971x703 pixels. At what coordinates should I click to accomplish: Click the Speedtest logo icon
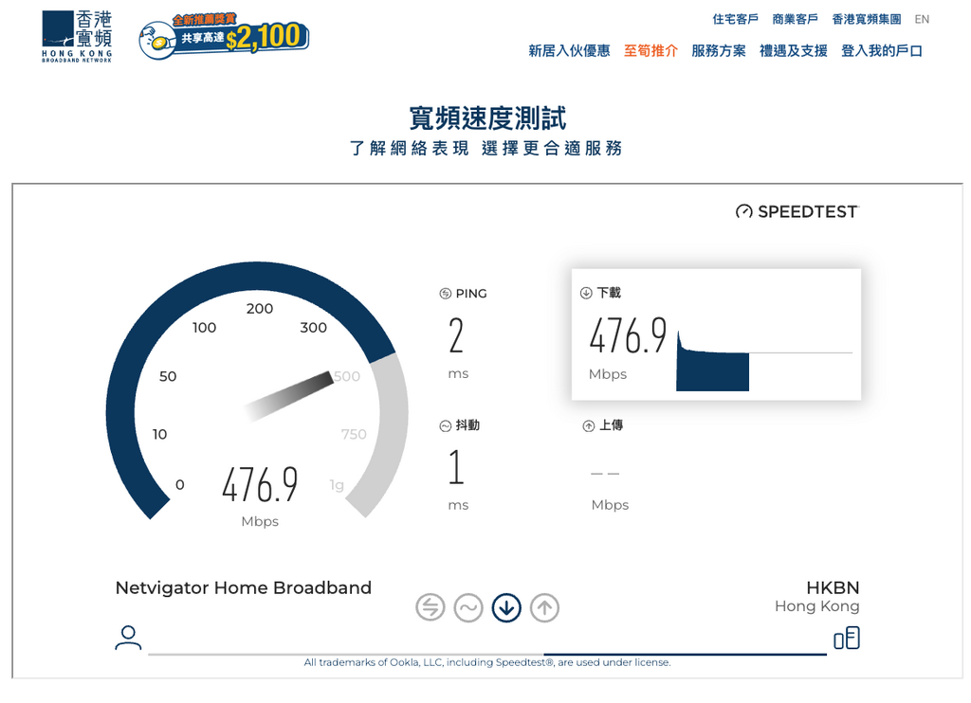click(742, 212)
